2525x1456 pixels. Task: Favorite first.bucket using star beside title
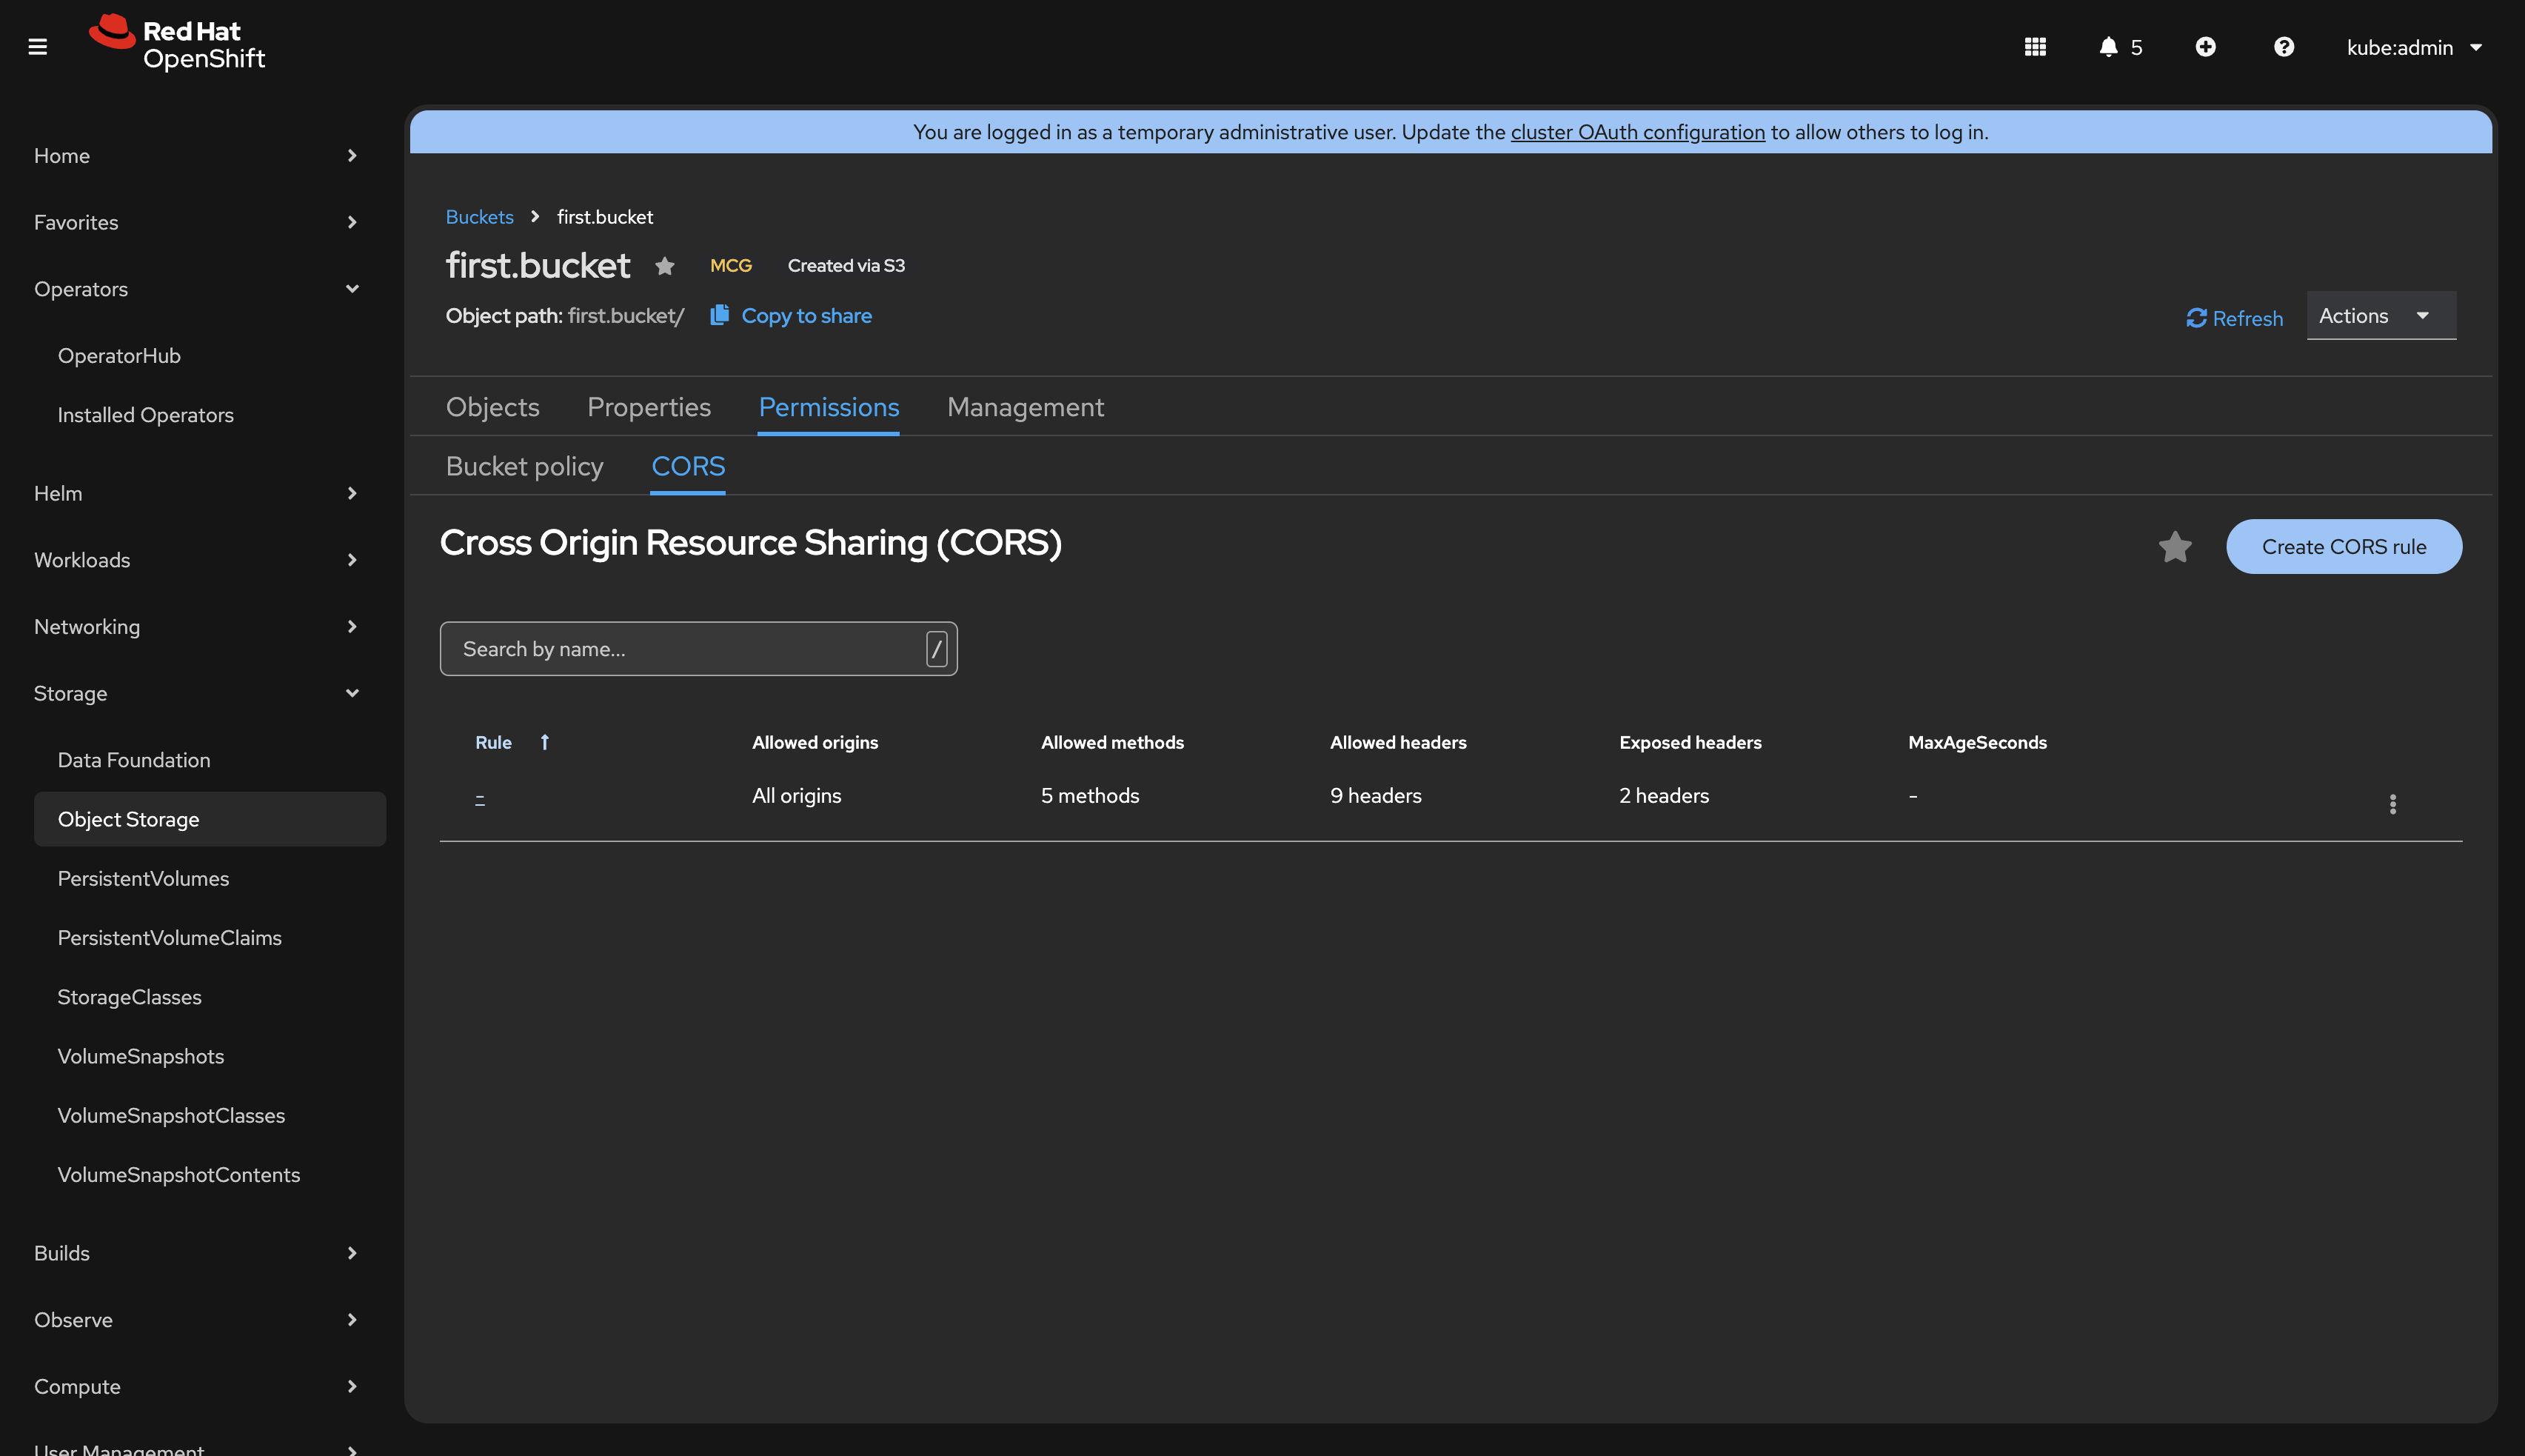(x=665, y=266)
